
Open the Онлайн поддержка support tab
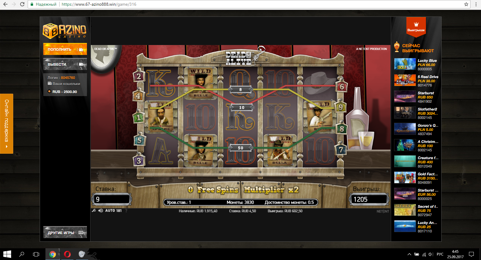click(6, 124)
